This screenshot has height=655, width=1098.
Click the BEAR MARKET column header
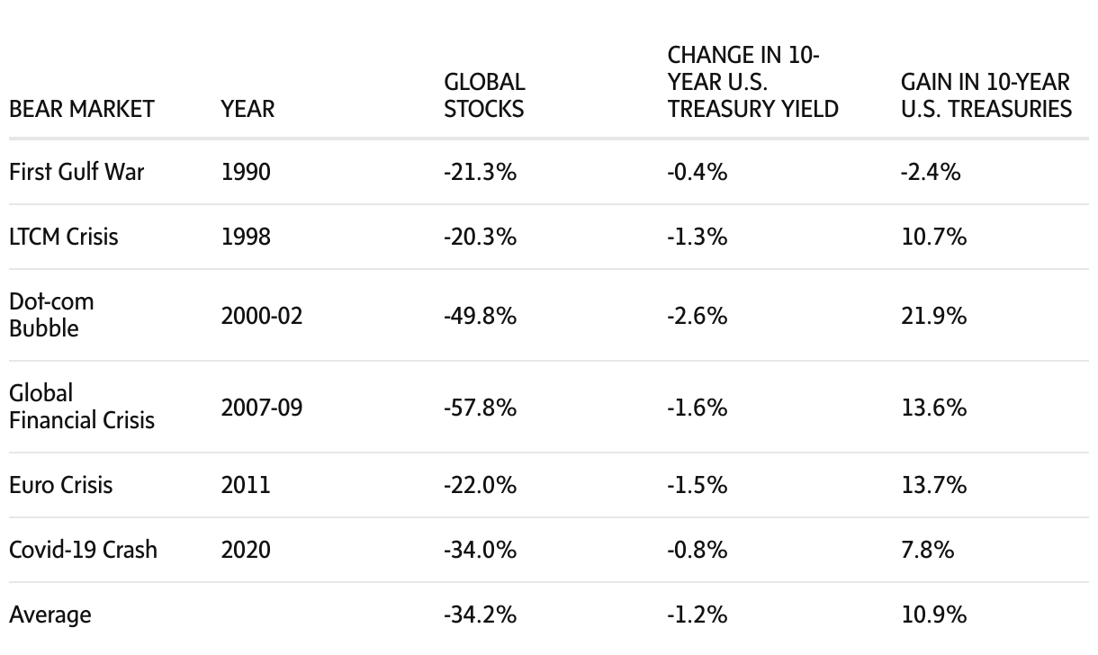tap(81, 109)
